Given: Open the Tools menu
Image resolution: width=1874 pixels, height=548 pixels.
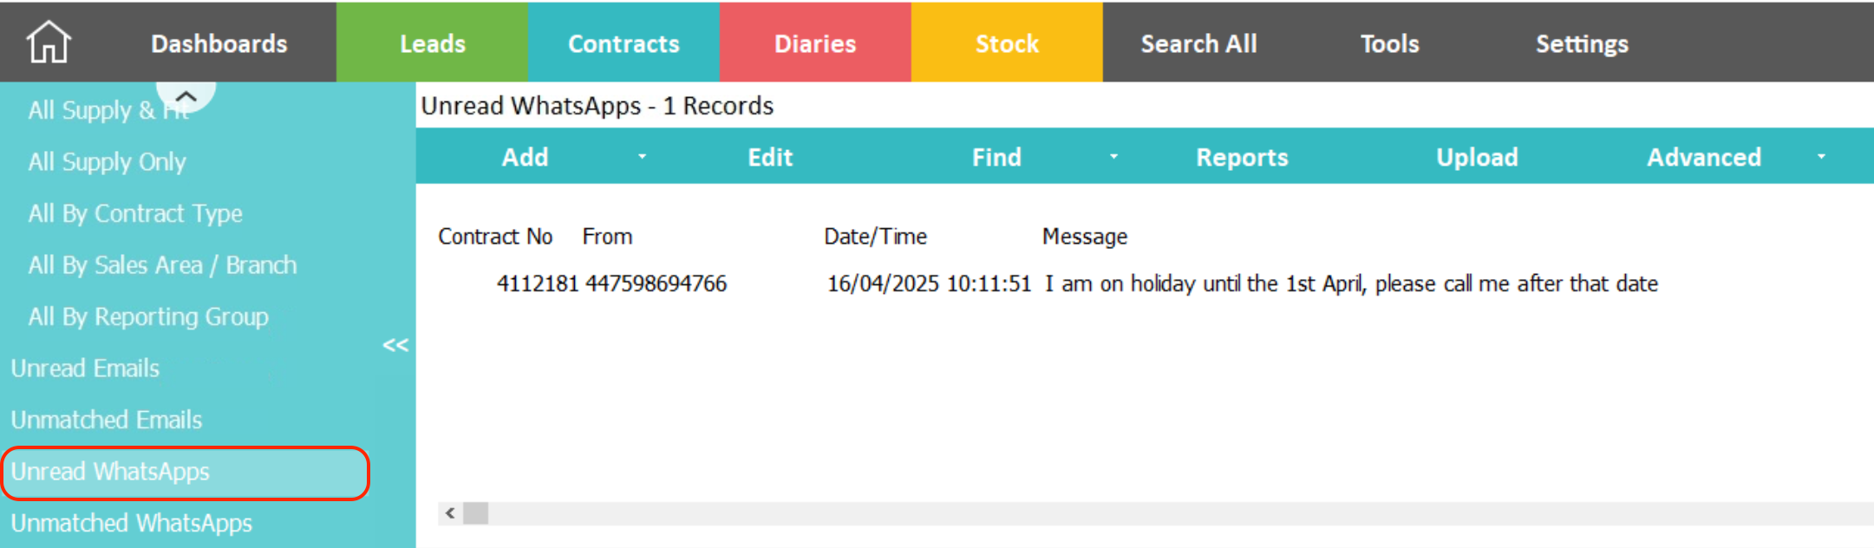Looking at the screenshot, I should tap(1389, 42).
